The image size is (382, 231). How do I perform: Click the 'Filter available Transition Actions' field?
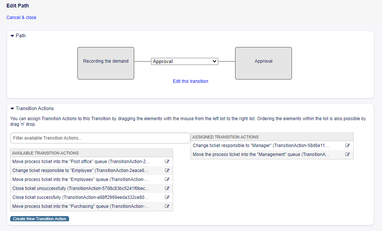[100, 138]
